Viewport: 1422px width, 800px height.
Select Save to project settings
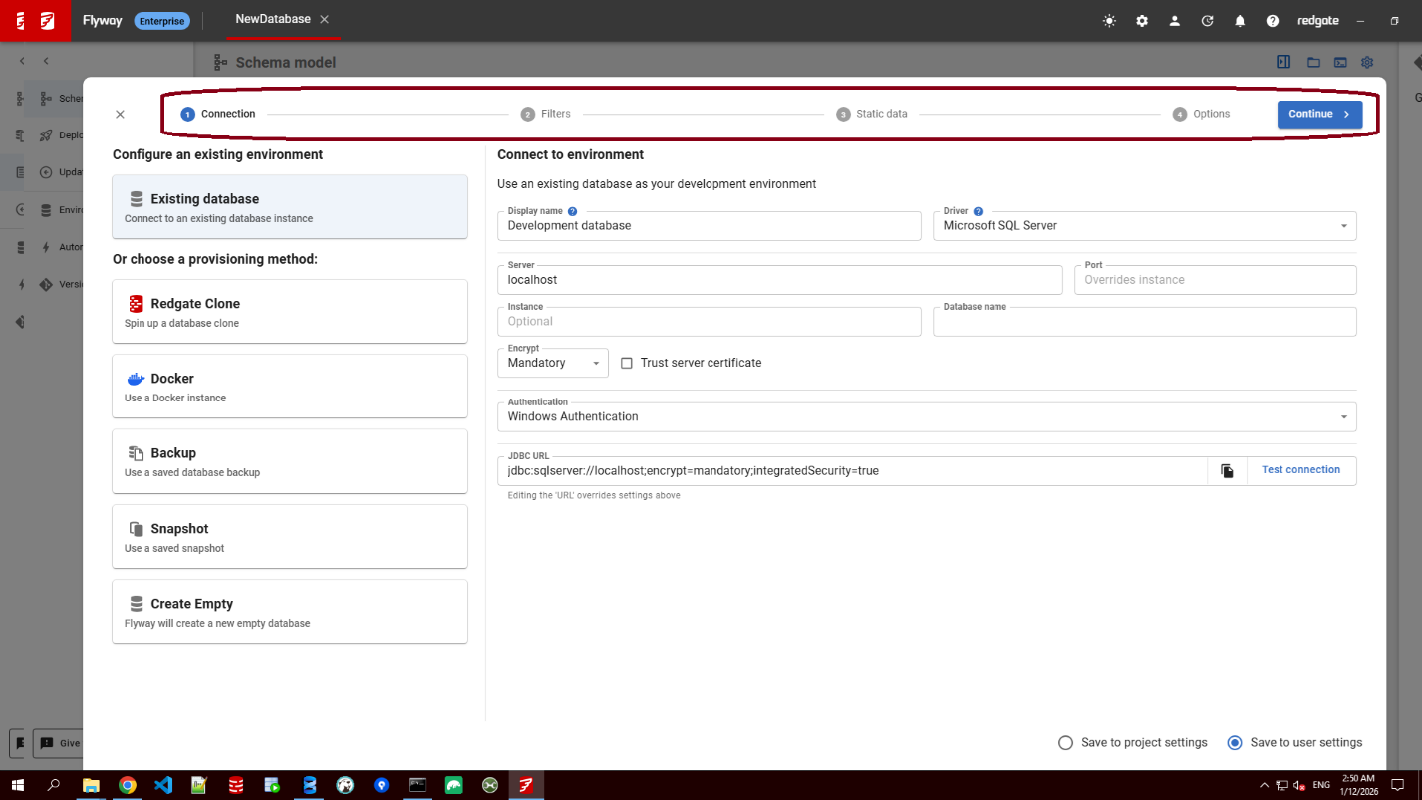click(1065, 742)
